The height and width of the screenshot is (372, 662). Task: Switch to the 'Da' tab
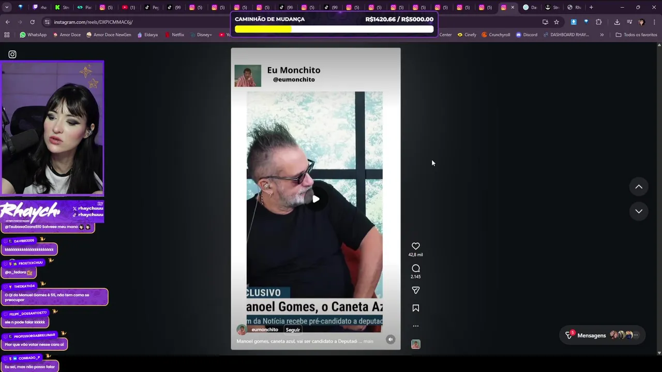tap(530, 7)
